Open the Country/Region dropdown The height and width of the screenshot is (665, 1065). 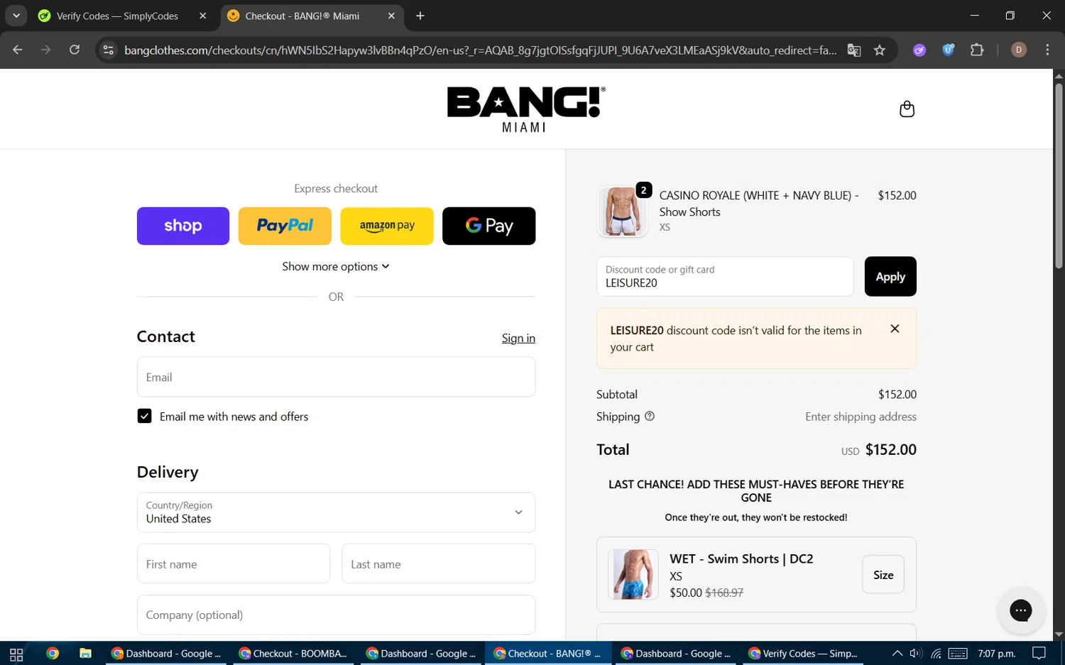click(x=336, y=512)
